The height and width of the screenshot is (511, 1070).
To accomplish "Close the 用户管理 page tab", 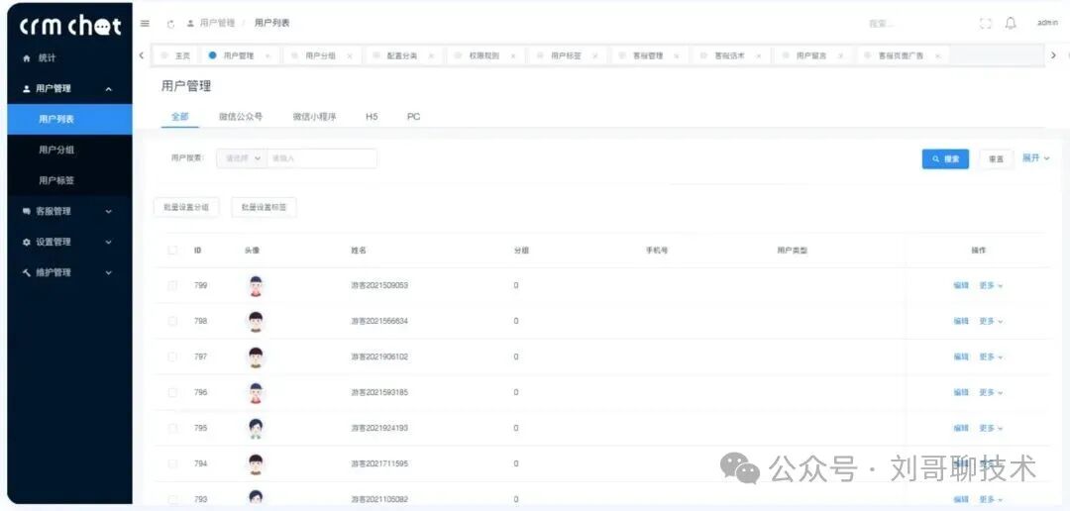I will [x=267, y=55].
